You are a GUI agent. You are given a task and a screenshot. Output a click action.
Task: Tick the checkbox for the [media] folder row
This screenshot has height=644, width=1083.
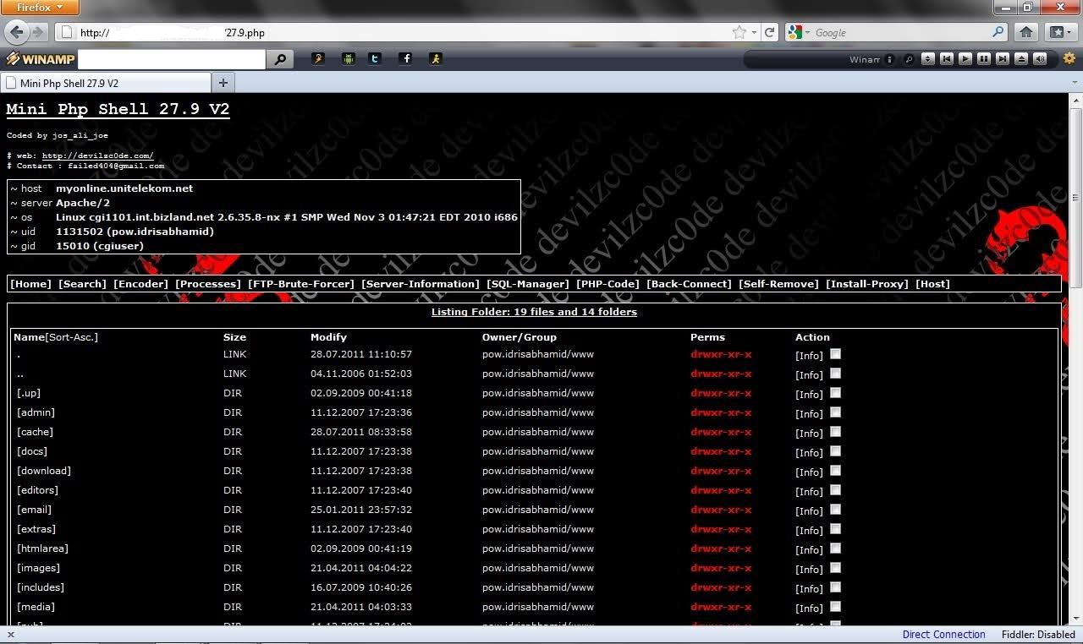click(x=835, y=607)
